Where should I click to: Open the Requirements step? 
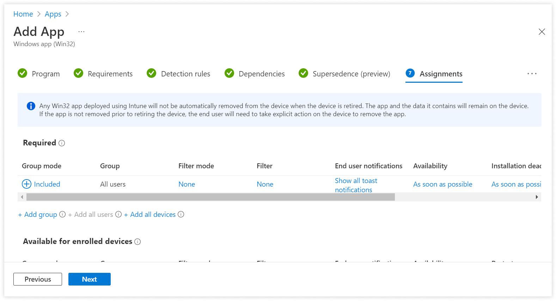tap(110, 74)
